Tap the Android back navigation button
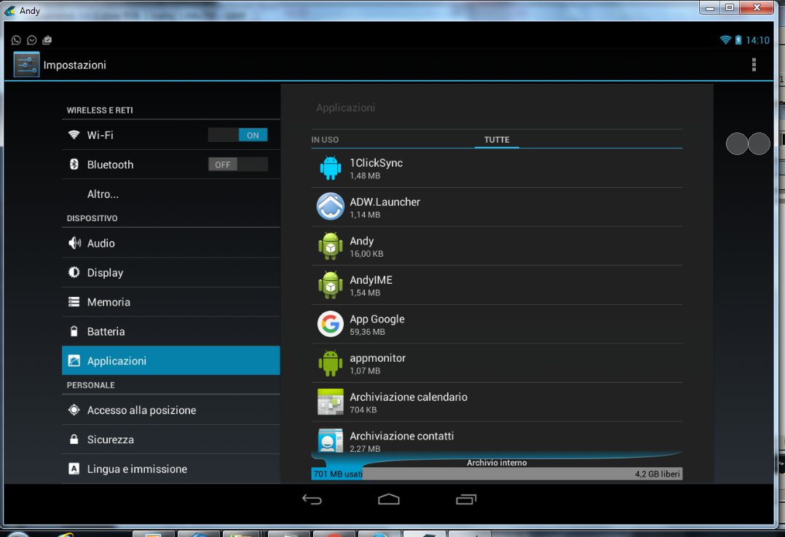The width and height of the screenshot is (785, 537). click(312, 499)
